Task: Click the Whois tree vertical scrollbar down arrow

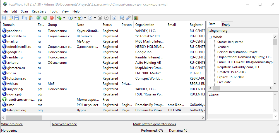Action: [275, 84]
